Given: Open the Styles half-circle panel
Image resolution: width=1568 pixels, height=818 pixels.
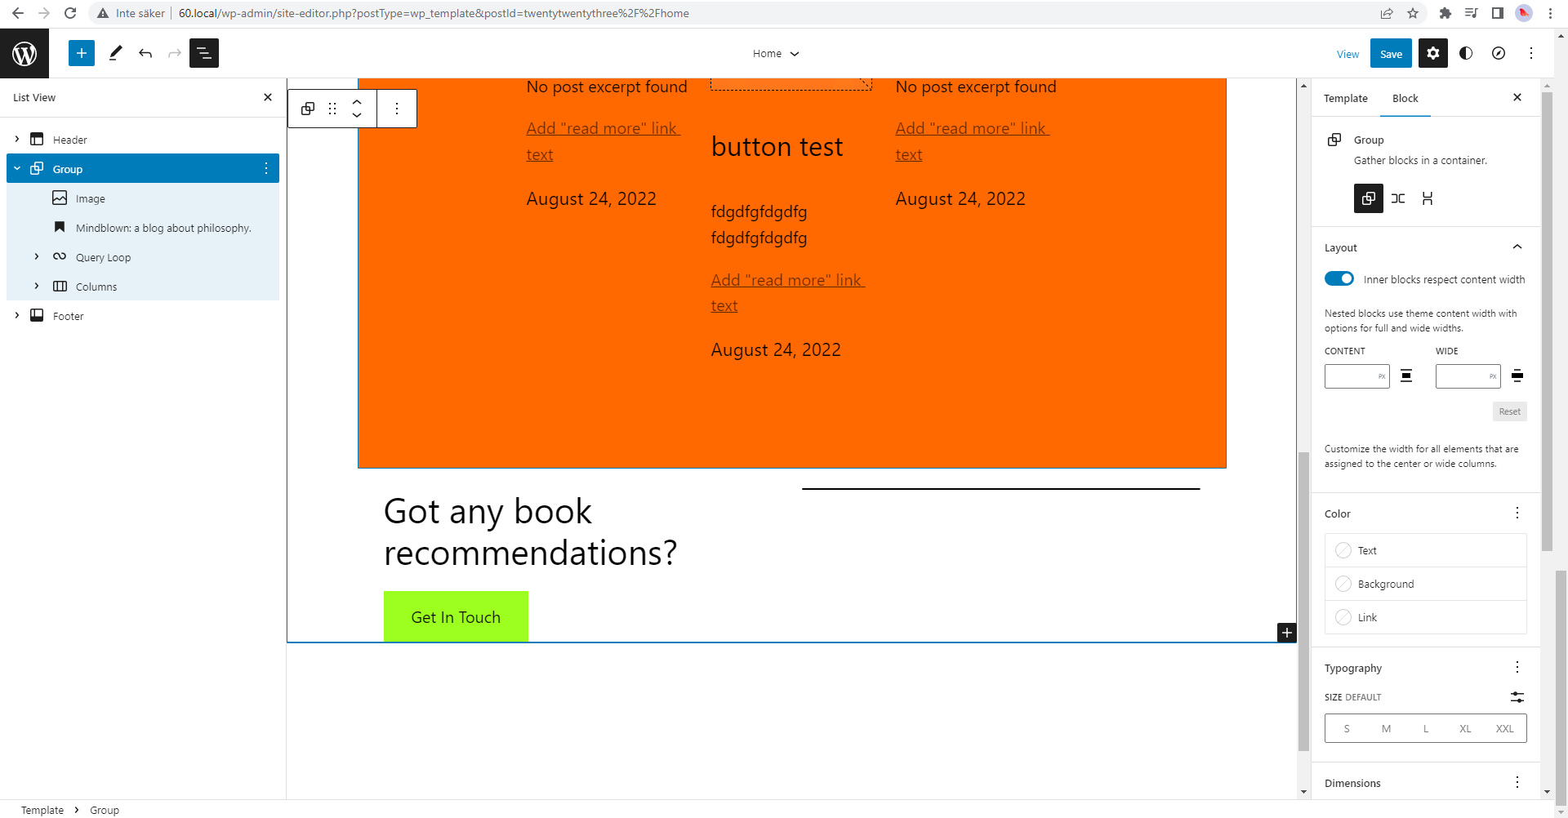Looking at the screenshot, I should [x=1466, y=53].
